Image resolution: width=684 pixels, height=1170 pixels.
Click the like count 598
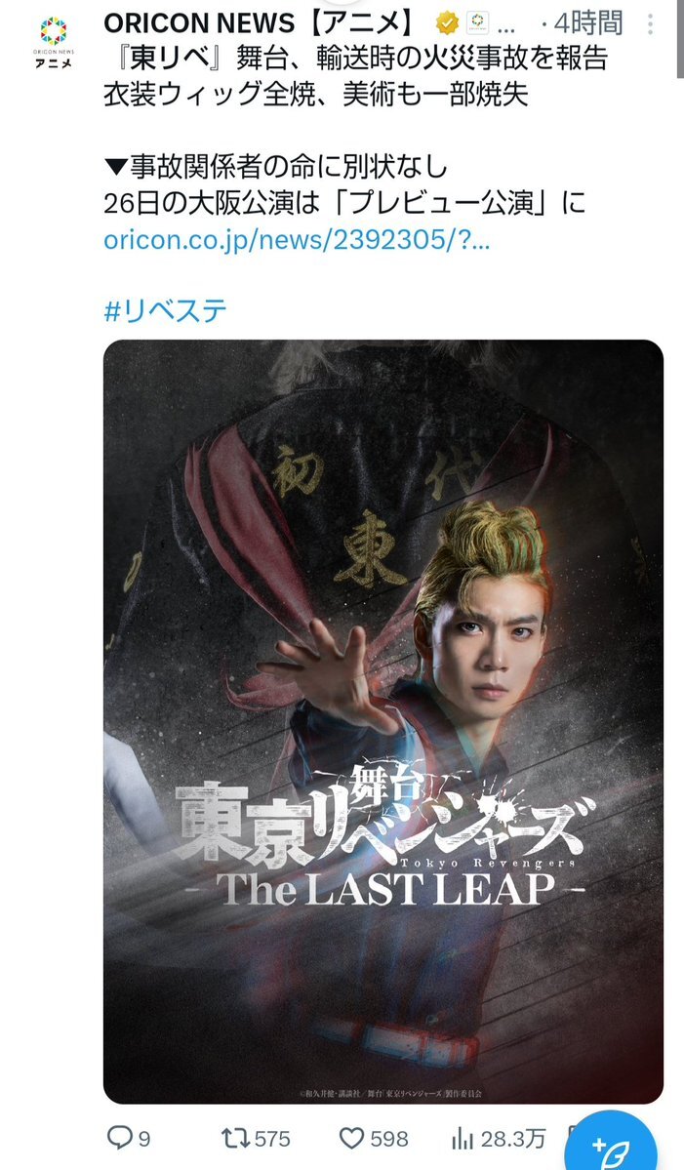(389, 1139)
